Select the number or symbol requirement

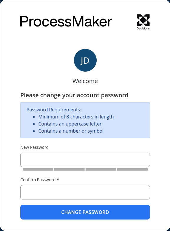(71, 131)
